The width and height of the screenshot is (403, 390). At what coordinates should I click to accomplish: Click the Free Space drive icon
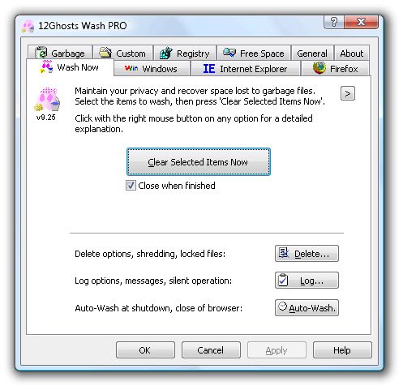pos(229,53)
